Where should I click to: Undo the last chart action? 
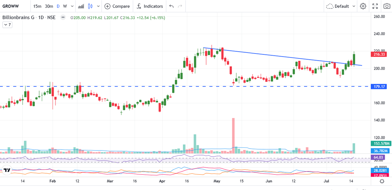[171, 6]
